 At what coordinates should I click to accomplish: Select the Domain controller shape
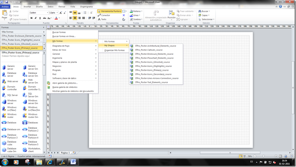(x=4, y=89)
